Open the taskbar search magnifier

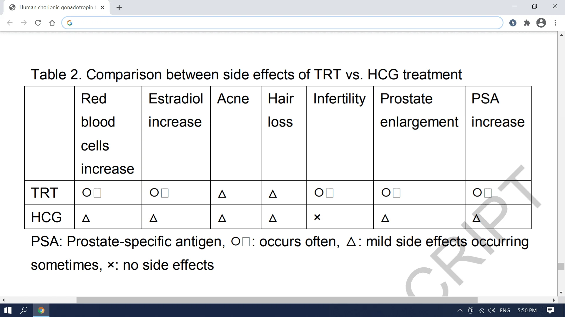coord(24,310)
